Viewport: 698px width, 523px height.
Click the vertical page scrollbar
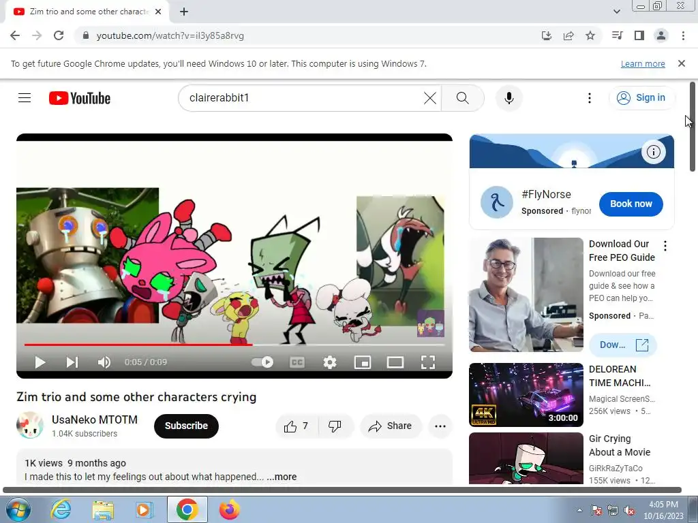click(693, 127)
